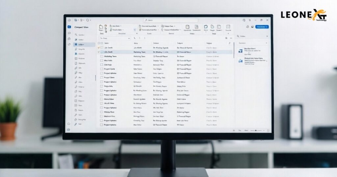Open the blue mail icon in left rail

(69, 27)
